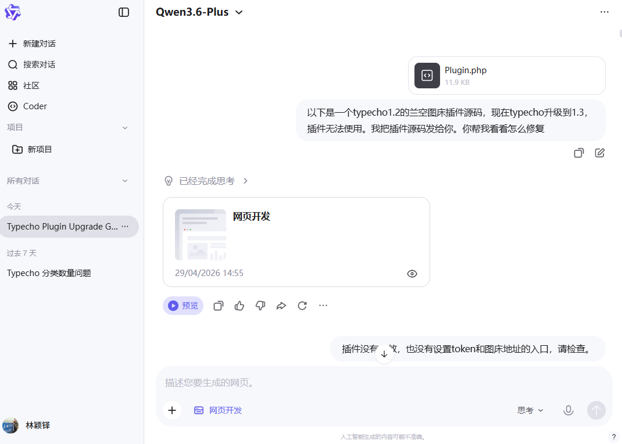Collapse the 项目 section
This screenshot has height=444, width=622.
pos(125,128)
